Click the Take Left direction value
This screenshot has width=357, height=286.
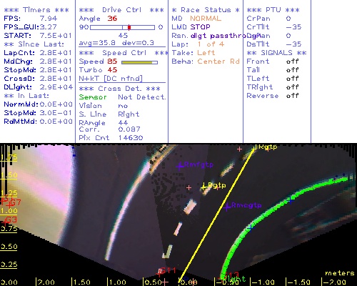tap(206, 53)
